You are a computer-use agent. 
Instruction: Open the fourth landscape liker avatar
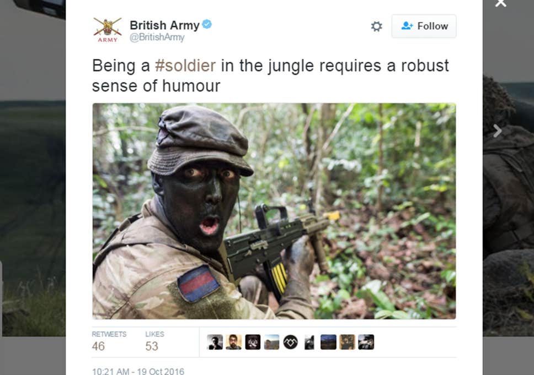click(272, 342)
